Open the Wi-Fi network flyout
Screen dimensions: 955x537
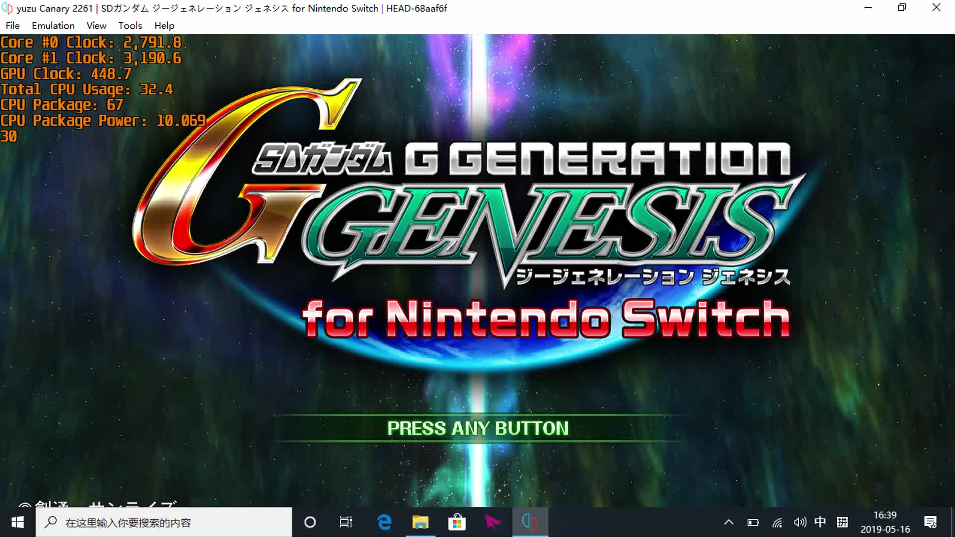[x=777, y=522]
